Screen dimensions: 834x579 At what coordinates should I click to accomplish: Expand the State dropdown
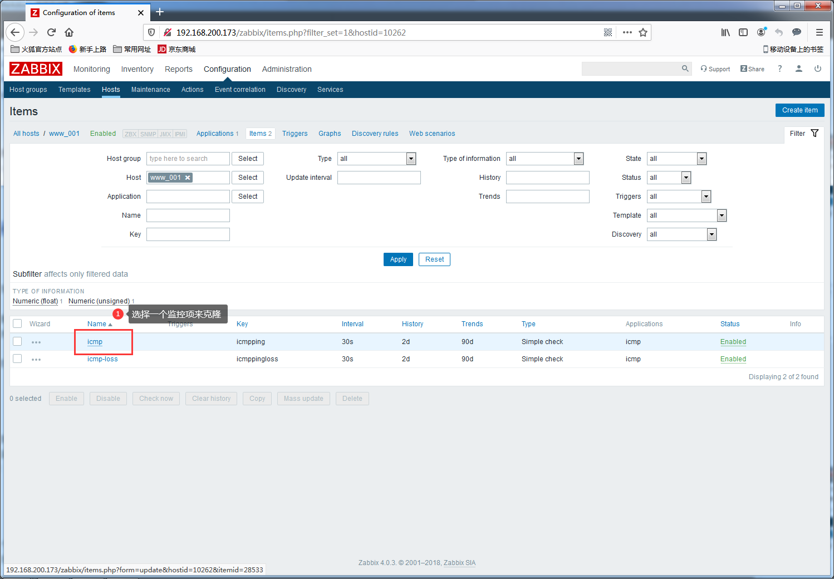pos(677,159)
